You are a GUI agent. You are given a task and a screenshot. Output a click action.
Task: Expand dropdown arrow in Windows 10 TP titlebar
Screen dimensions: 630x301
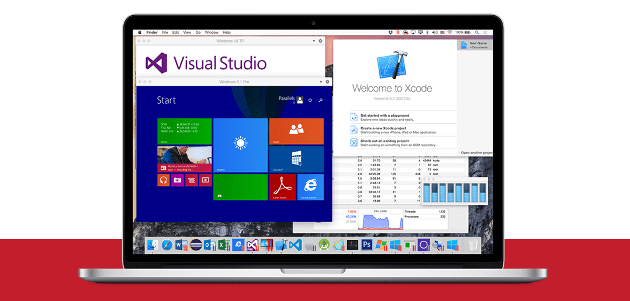coord(314,41)
